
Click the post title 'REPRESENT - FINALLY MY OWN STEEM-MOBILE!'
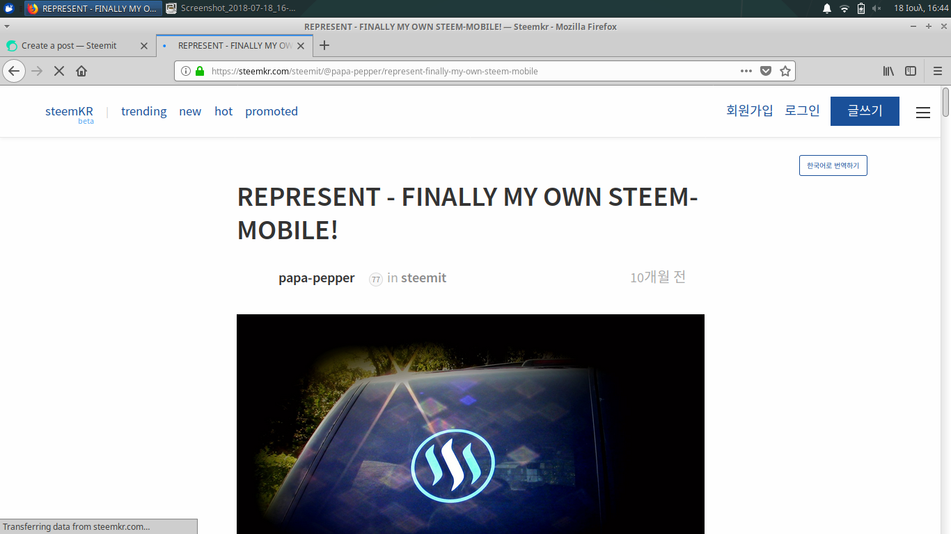coord(468,213)
